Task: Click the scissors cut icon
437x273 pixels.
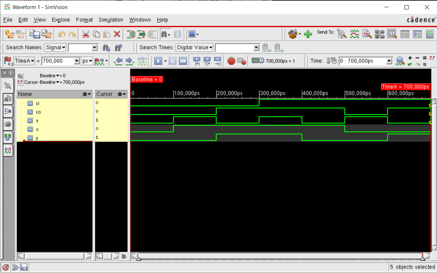Action: pyautogui.click(x=85, y=34)
